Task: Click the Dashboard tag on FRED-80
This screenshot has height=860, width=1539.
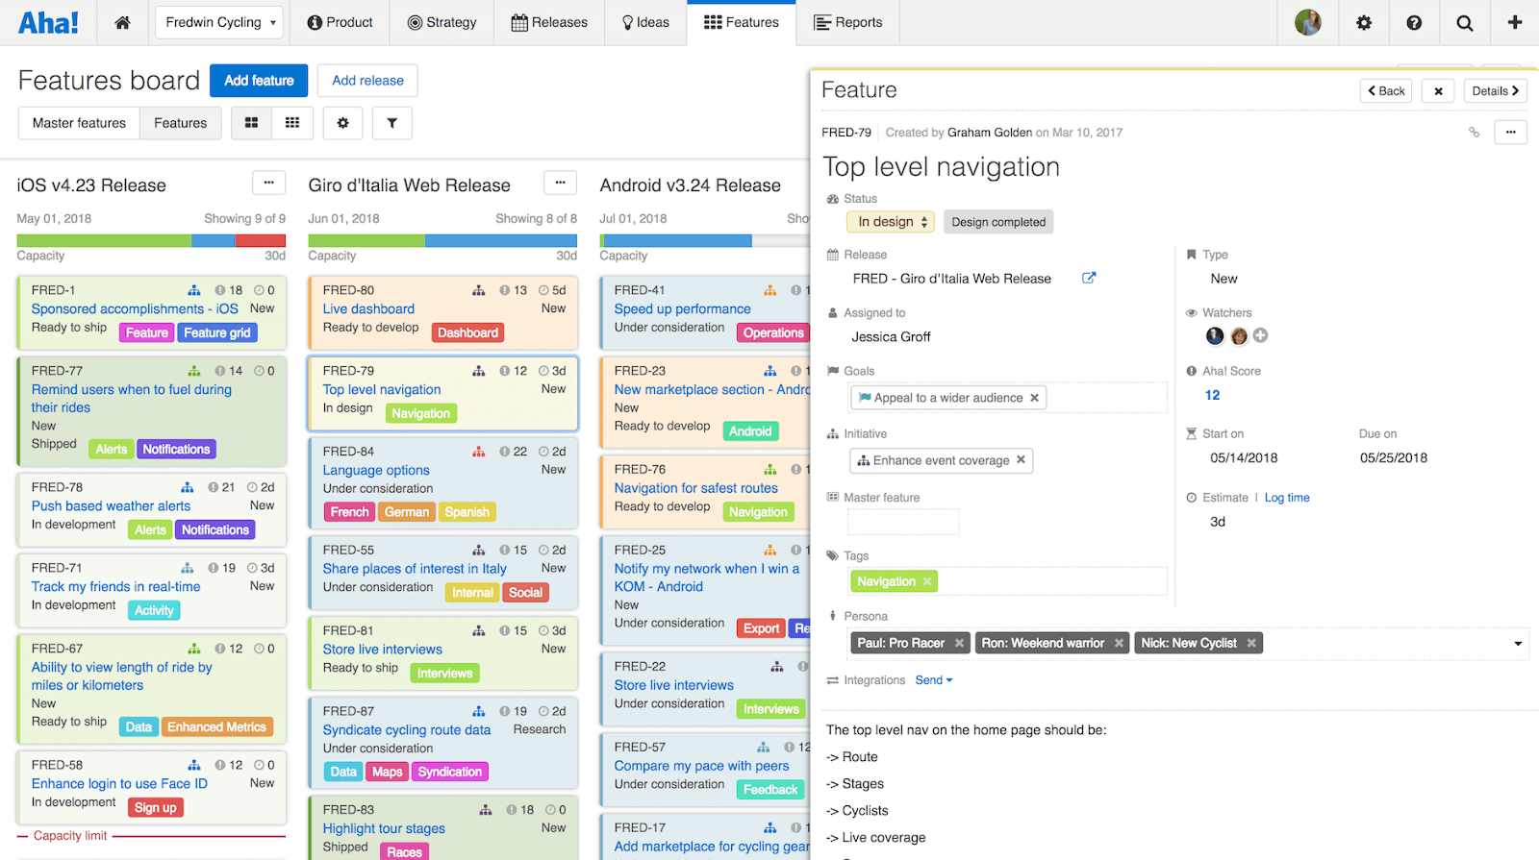Action: (x=467, y=332)
